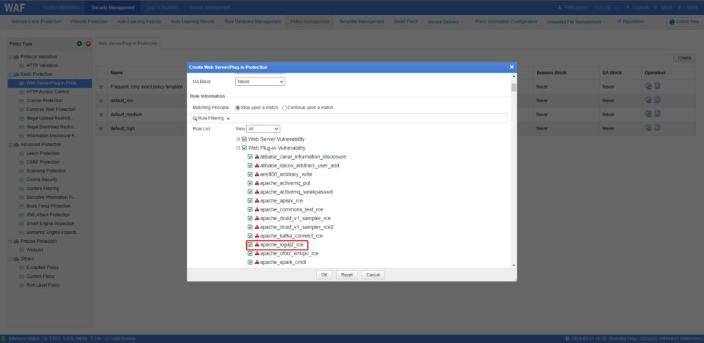Click the apache_druid_v1_sampler_rce2 rule text
The image size is (704, 343).
pyautogui.click(x=297, y=227)
